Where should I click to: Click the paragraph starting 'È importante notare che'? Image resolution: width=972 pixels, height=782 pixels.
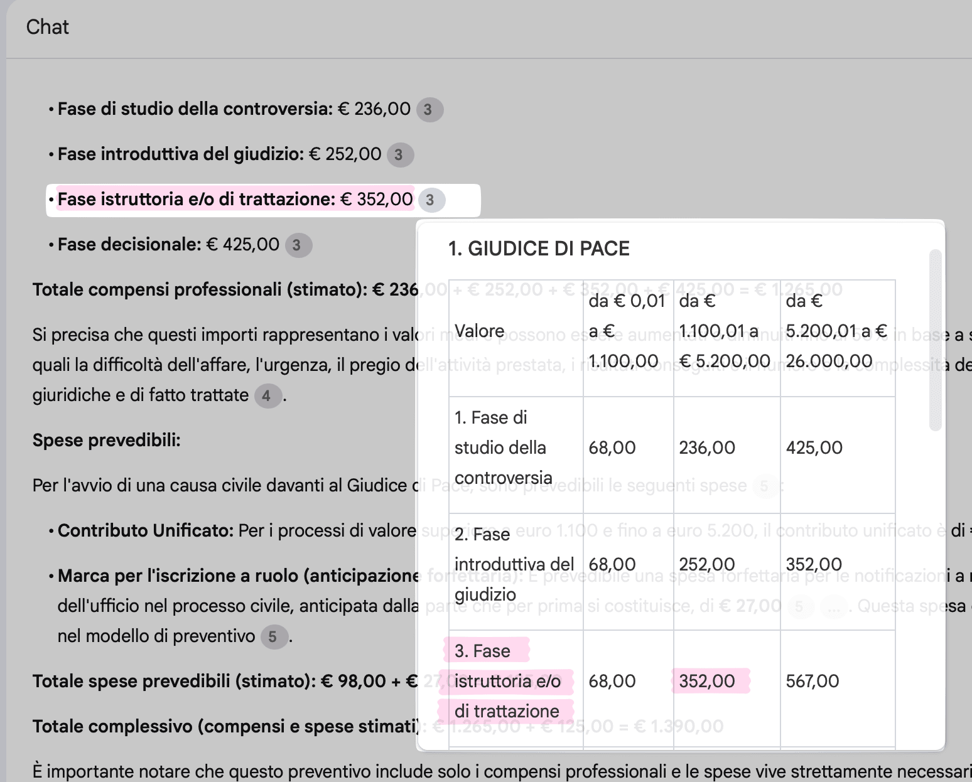pos(502,772)
